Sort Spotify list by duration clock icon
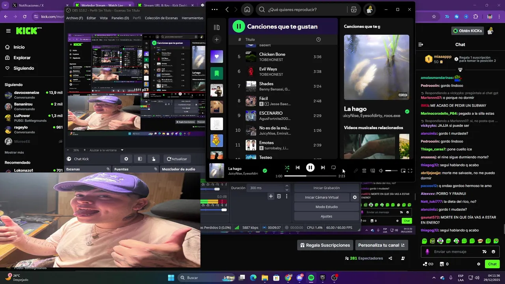The image size is (505, 284). click(318, 39)
